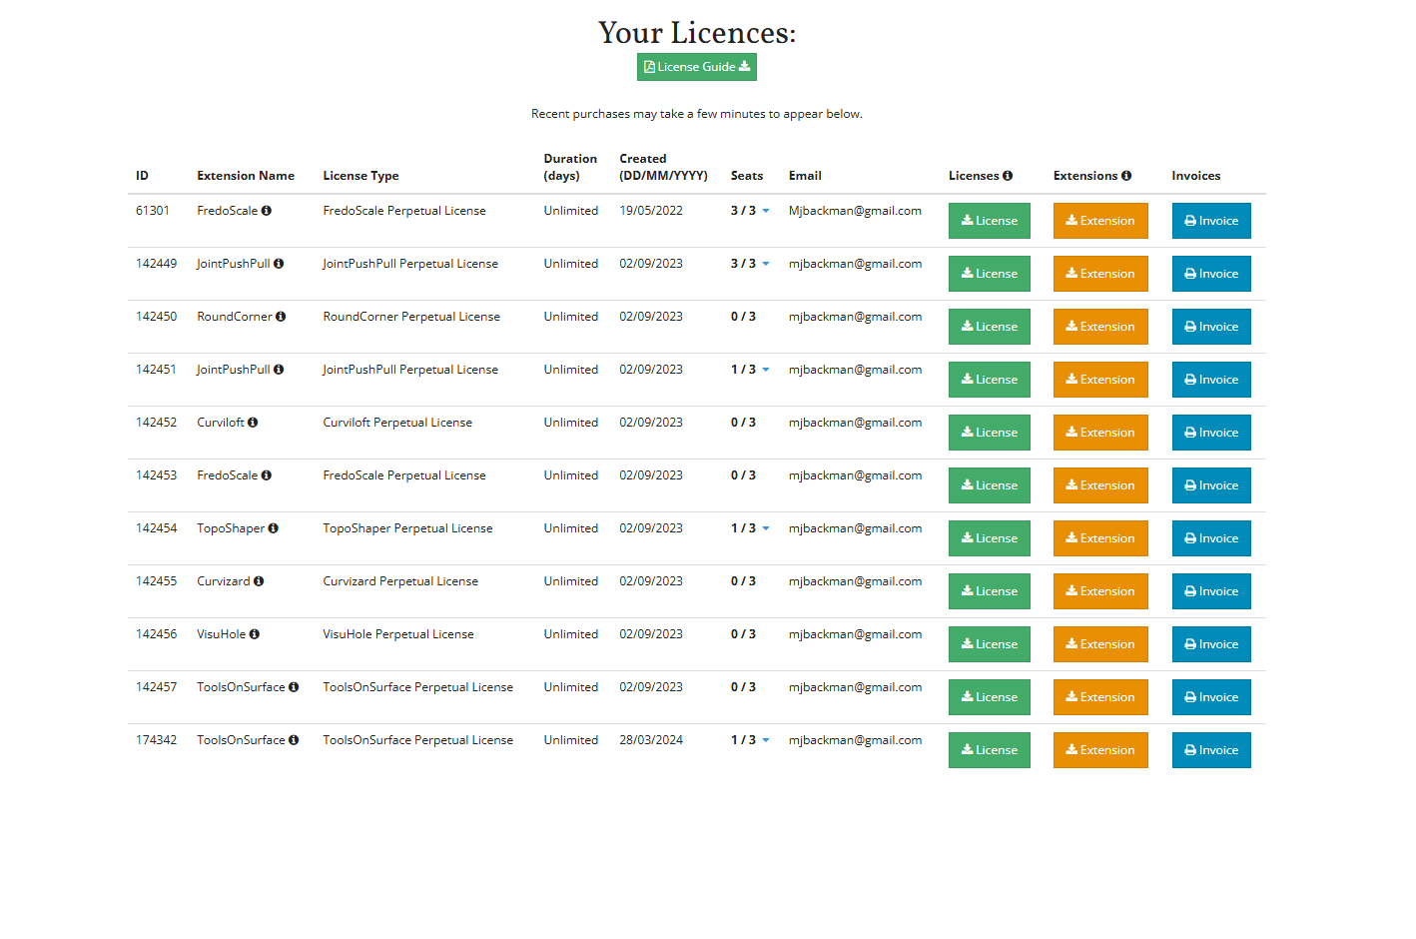Viewport: 1416px width, 939px height.
Task: Open Invoice for FredoScale ID 142453
Action: pyautogui.click(x=1211, y=485)
